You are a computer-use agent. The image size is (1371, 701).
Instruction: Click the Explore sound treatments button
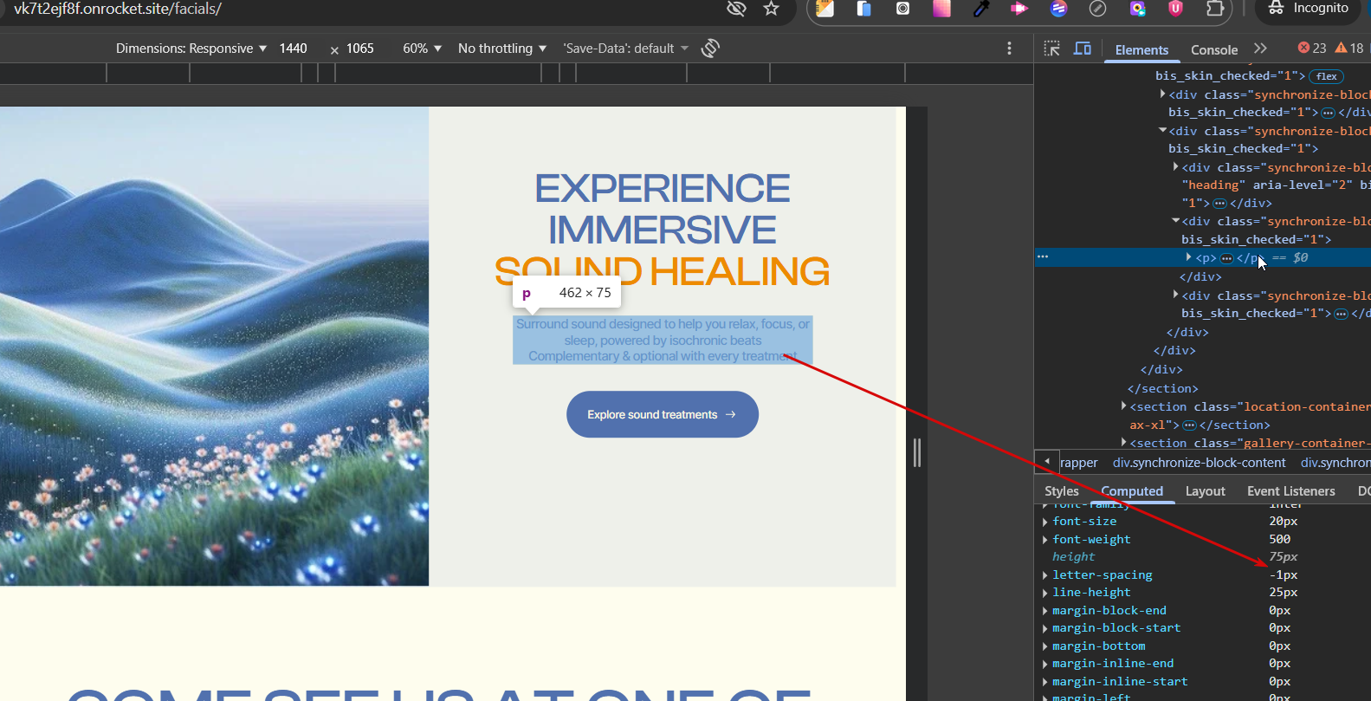(662, 415)
